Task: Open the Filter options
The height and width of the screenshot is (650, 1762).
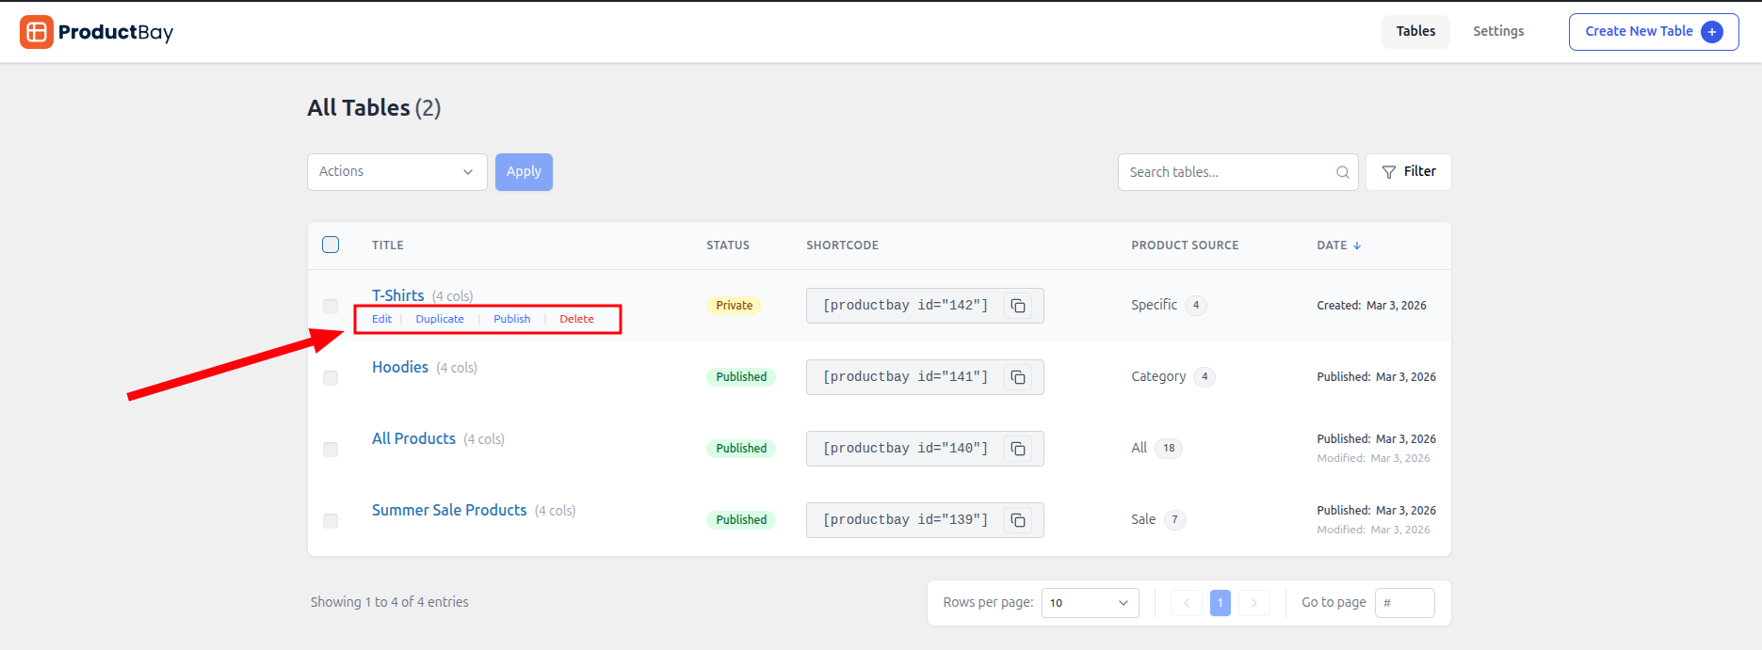Action: [x=1408, y=172]
